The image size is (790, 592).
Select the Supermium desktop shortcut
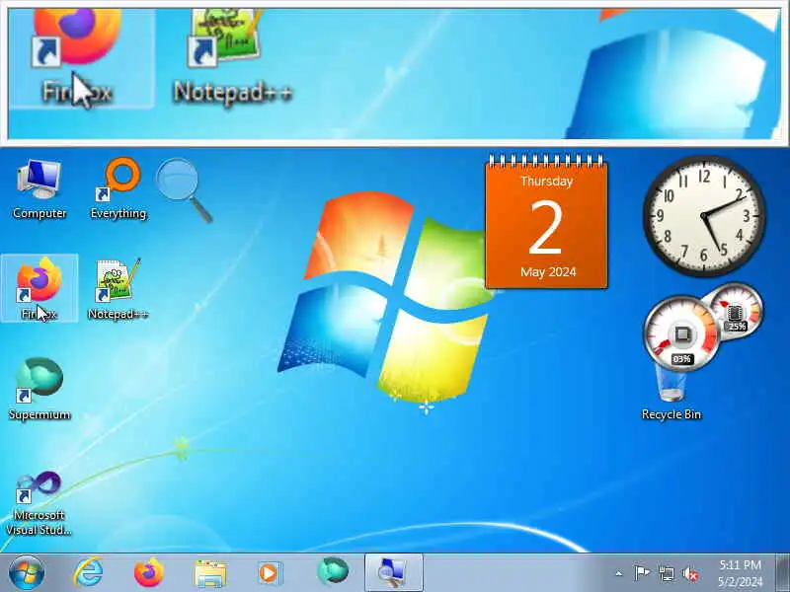(x=39, y=389)
